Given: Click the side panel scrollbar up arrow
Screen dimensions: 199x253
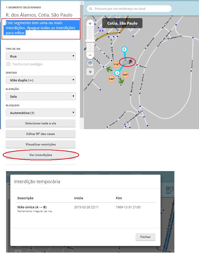Looking at the screenshot, I should click(82, 3).
